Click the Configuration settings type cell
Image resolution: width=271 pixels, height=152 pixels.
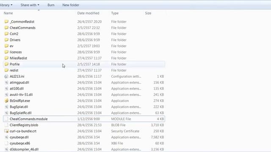[x=126, y=76]
